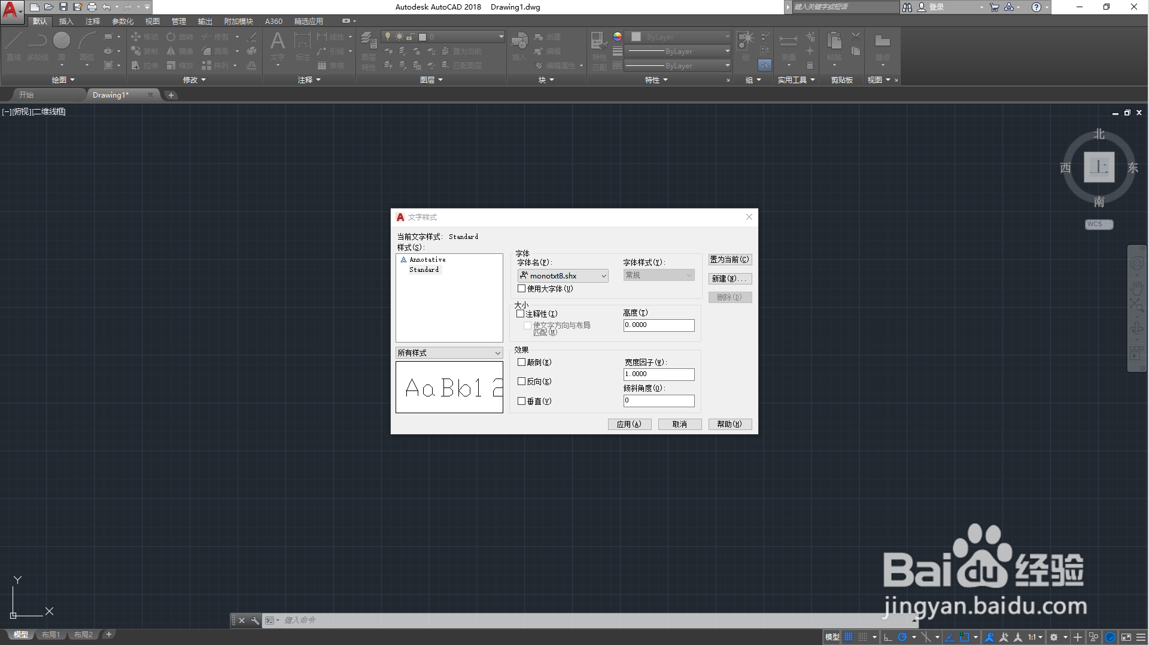Check the Backwards (反向) option

point(521,381)
